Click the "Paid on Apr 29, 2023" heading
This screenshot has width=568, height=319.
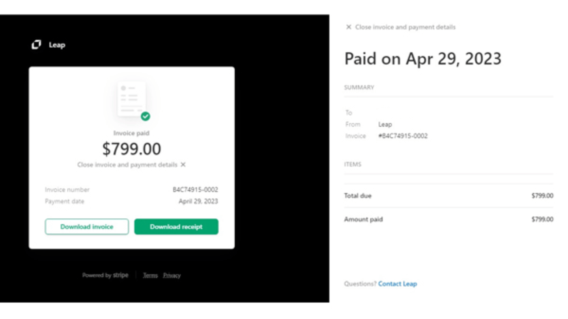point(423,59)
